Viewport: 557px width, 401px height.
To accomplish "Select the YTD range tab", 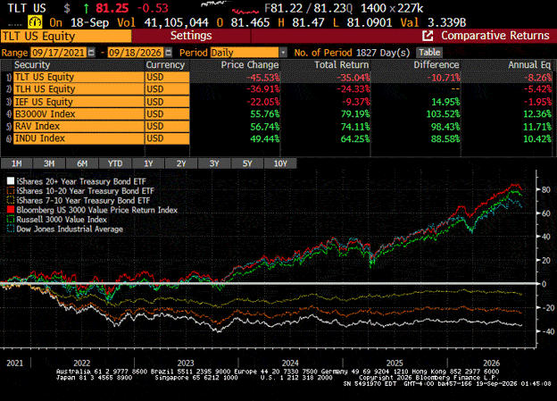I will click(x=115, y=163).
